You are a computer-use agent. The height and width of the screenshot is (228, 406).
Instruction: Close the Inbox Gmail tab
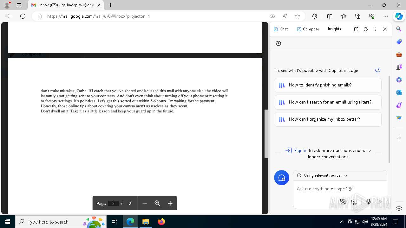pyautogui.click(x=99, y=5)
